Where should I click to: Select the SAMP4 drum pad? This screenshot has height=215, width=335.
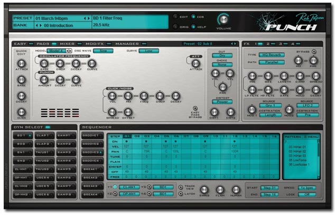(x=66, y=161)
